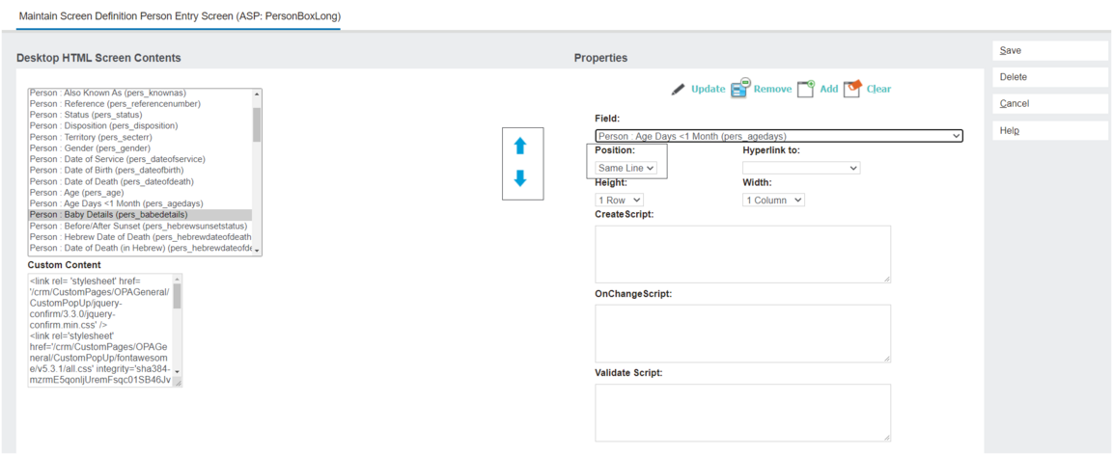Open the Width 1 Column dropdown

tap(774, 200)
